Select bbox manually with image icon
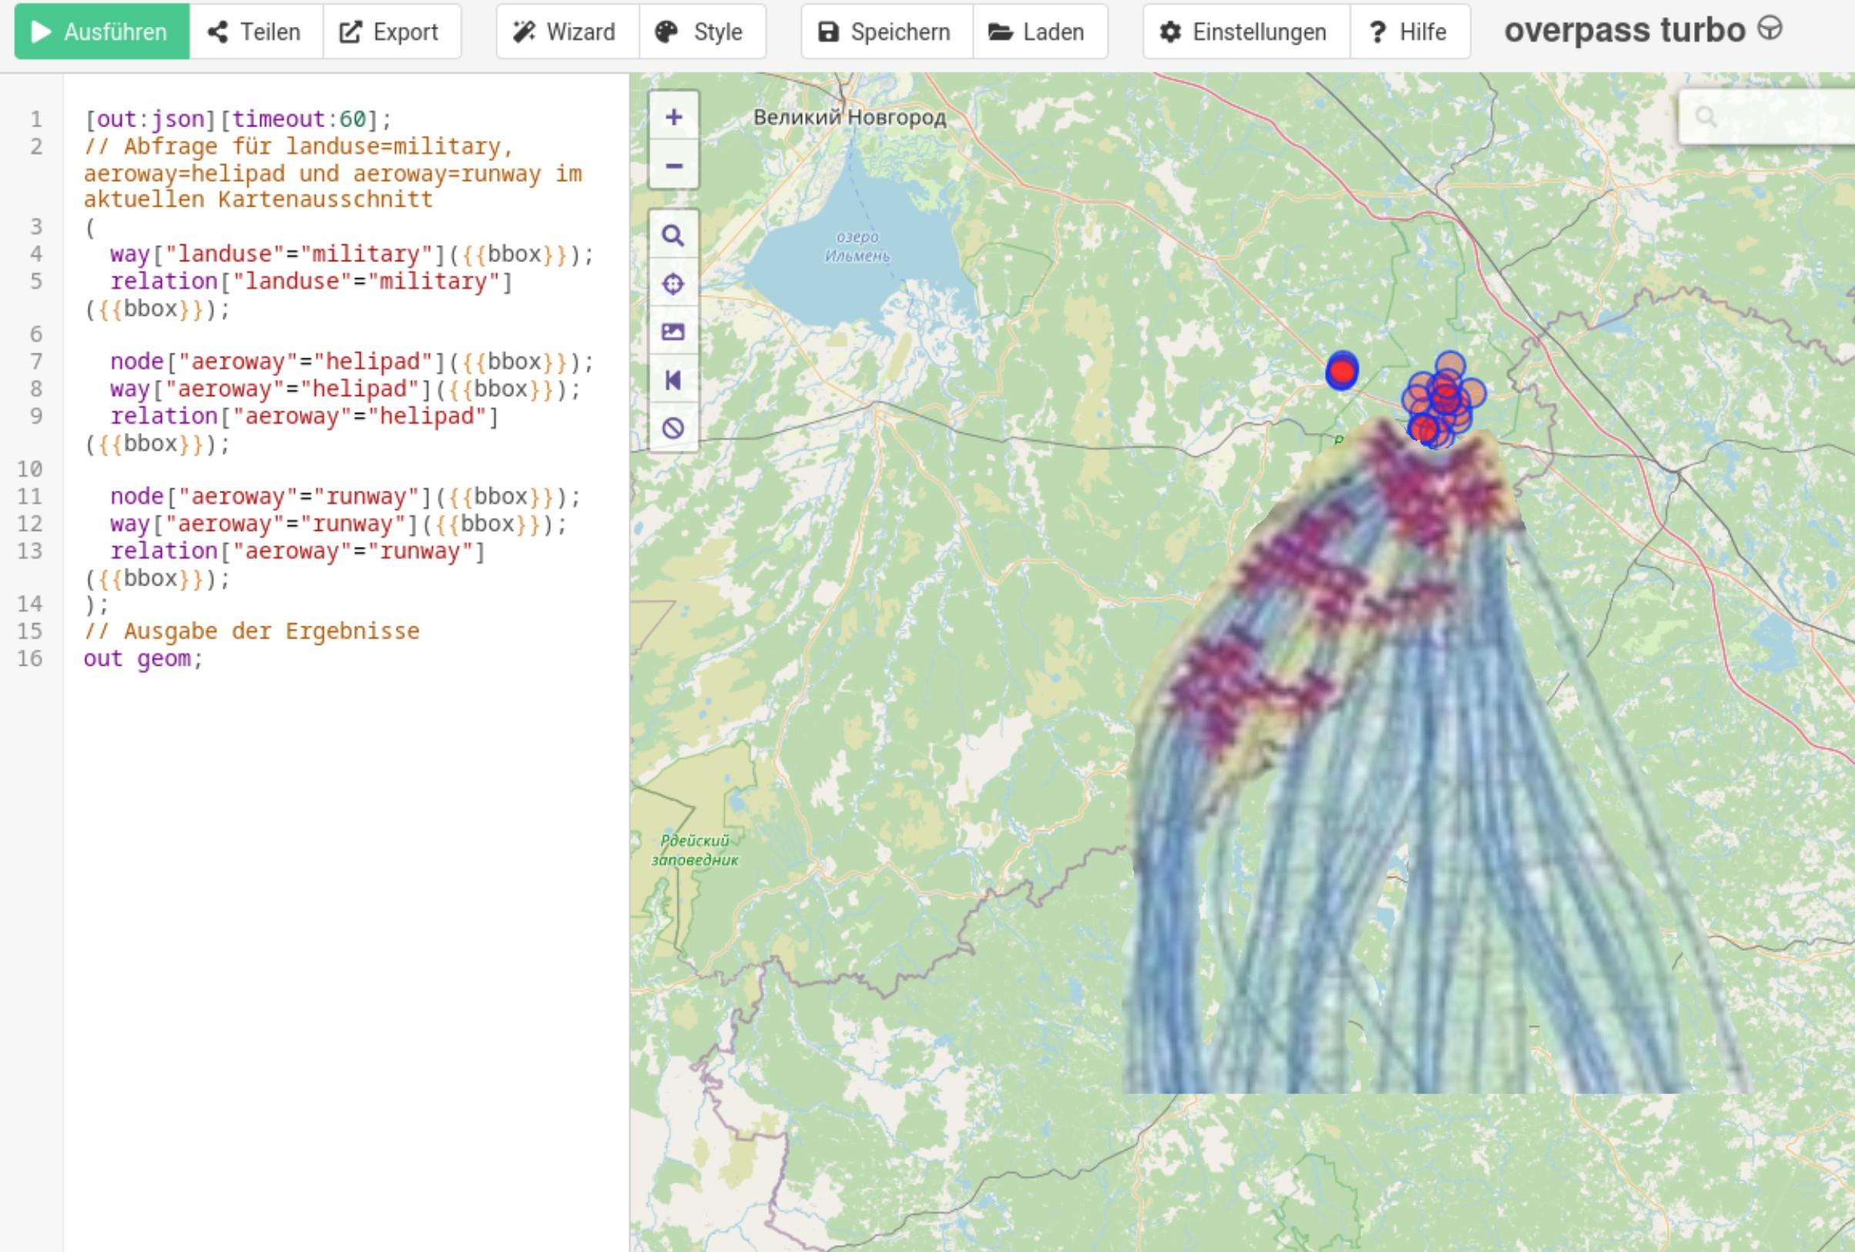The width and height of the screenshot is (1855, 1252). click(673, 331)
